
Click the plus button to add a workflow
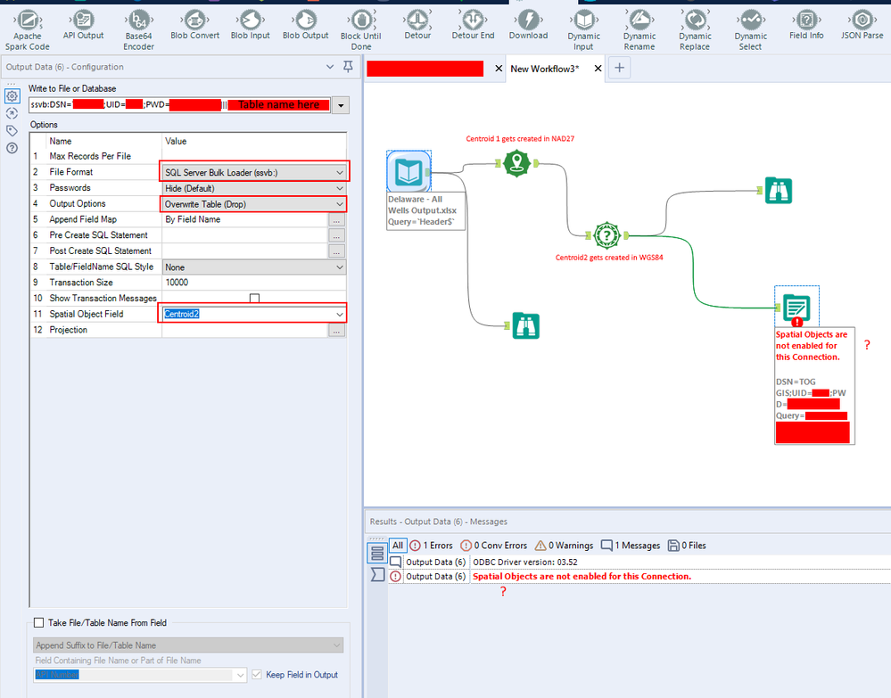[619, 67]
